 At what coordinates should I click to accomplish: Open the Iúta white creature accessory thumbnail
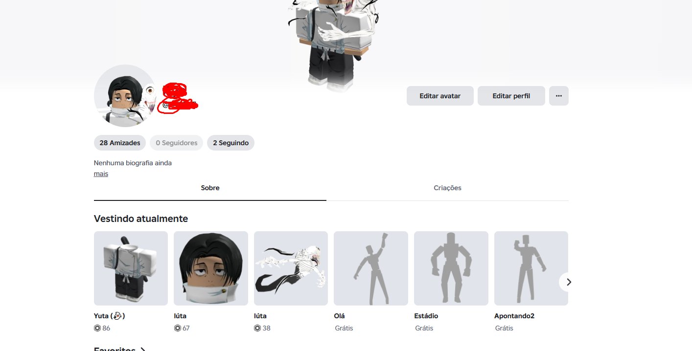(291, 268)
